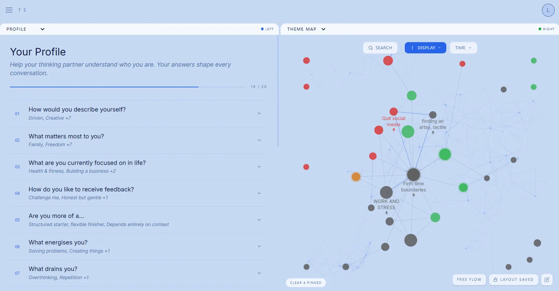Toggle the Layout Saved lock
Image resolution: width=559 pixels, height=291 pixels.
tap(513, 279)
